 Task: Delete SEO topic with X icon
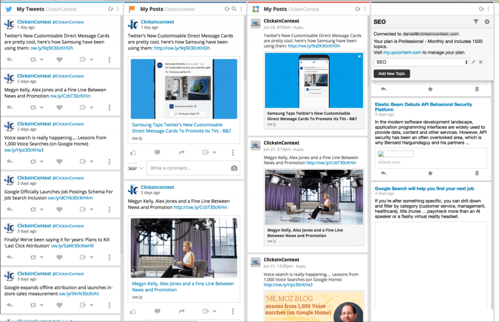pyautogui.click(x=481, y=62)
